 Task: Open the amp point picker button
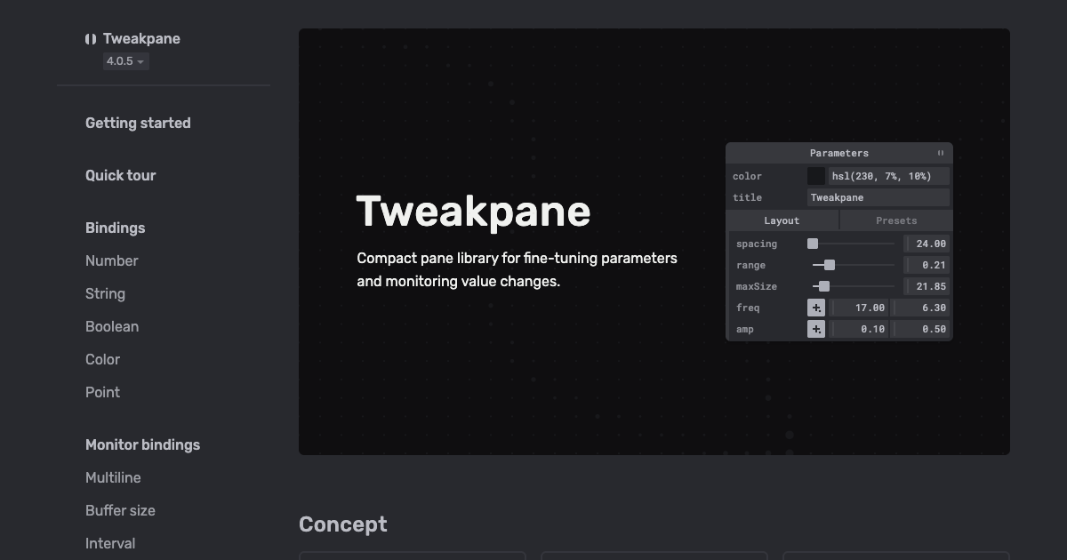coord(816,329)
